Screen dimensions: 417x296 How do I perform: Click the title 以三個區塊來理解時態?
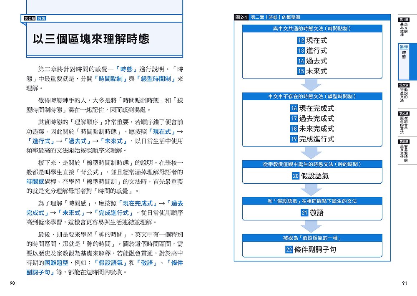pyautogui.click(x=91, y=39)
